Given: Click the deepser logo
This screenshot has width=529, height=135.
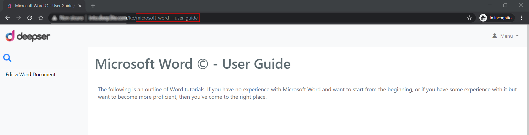Looking at the screenshot, I should click(x=28, y=36).
